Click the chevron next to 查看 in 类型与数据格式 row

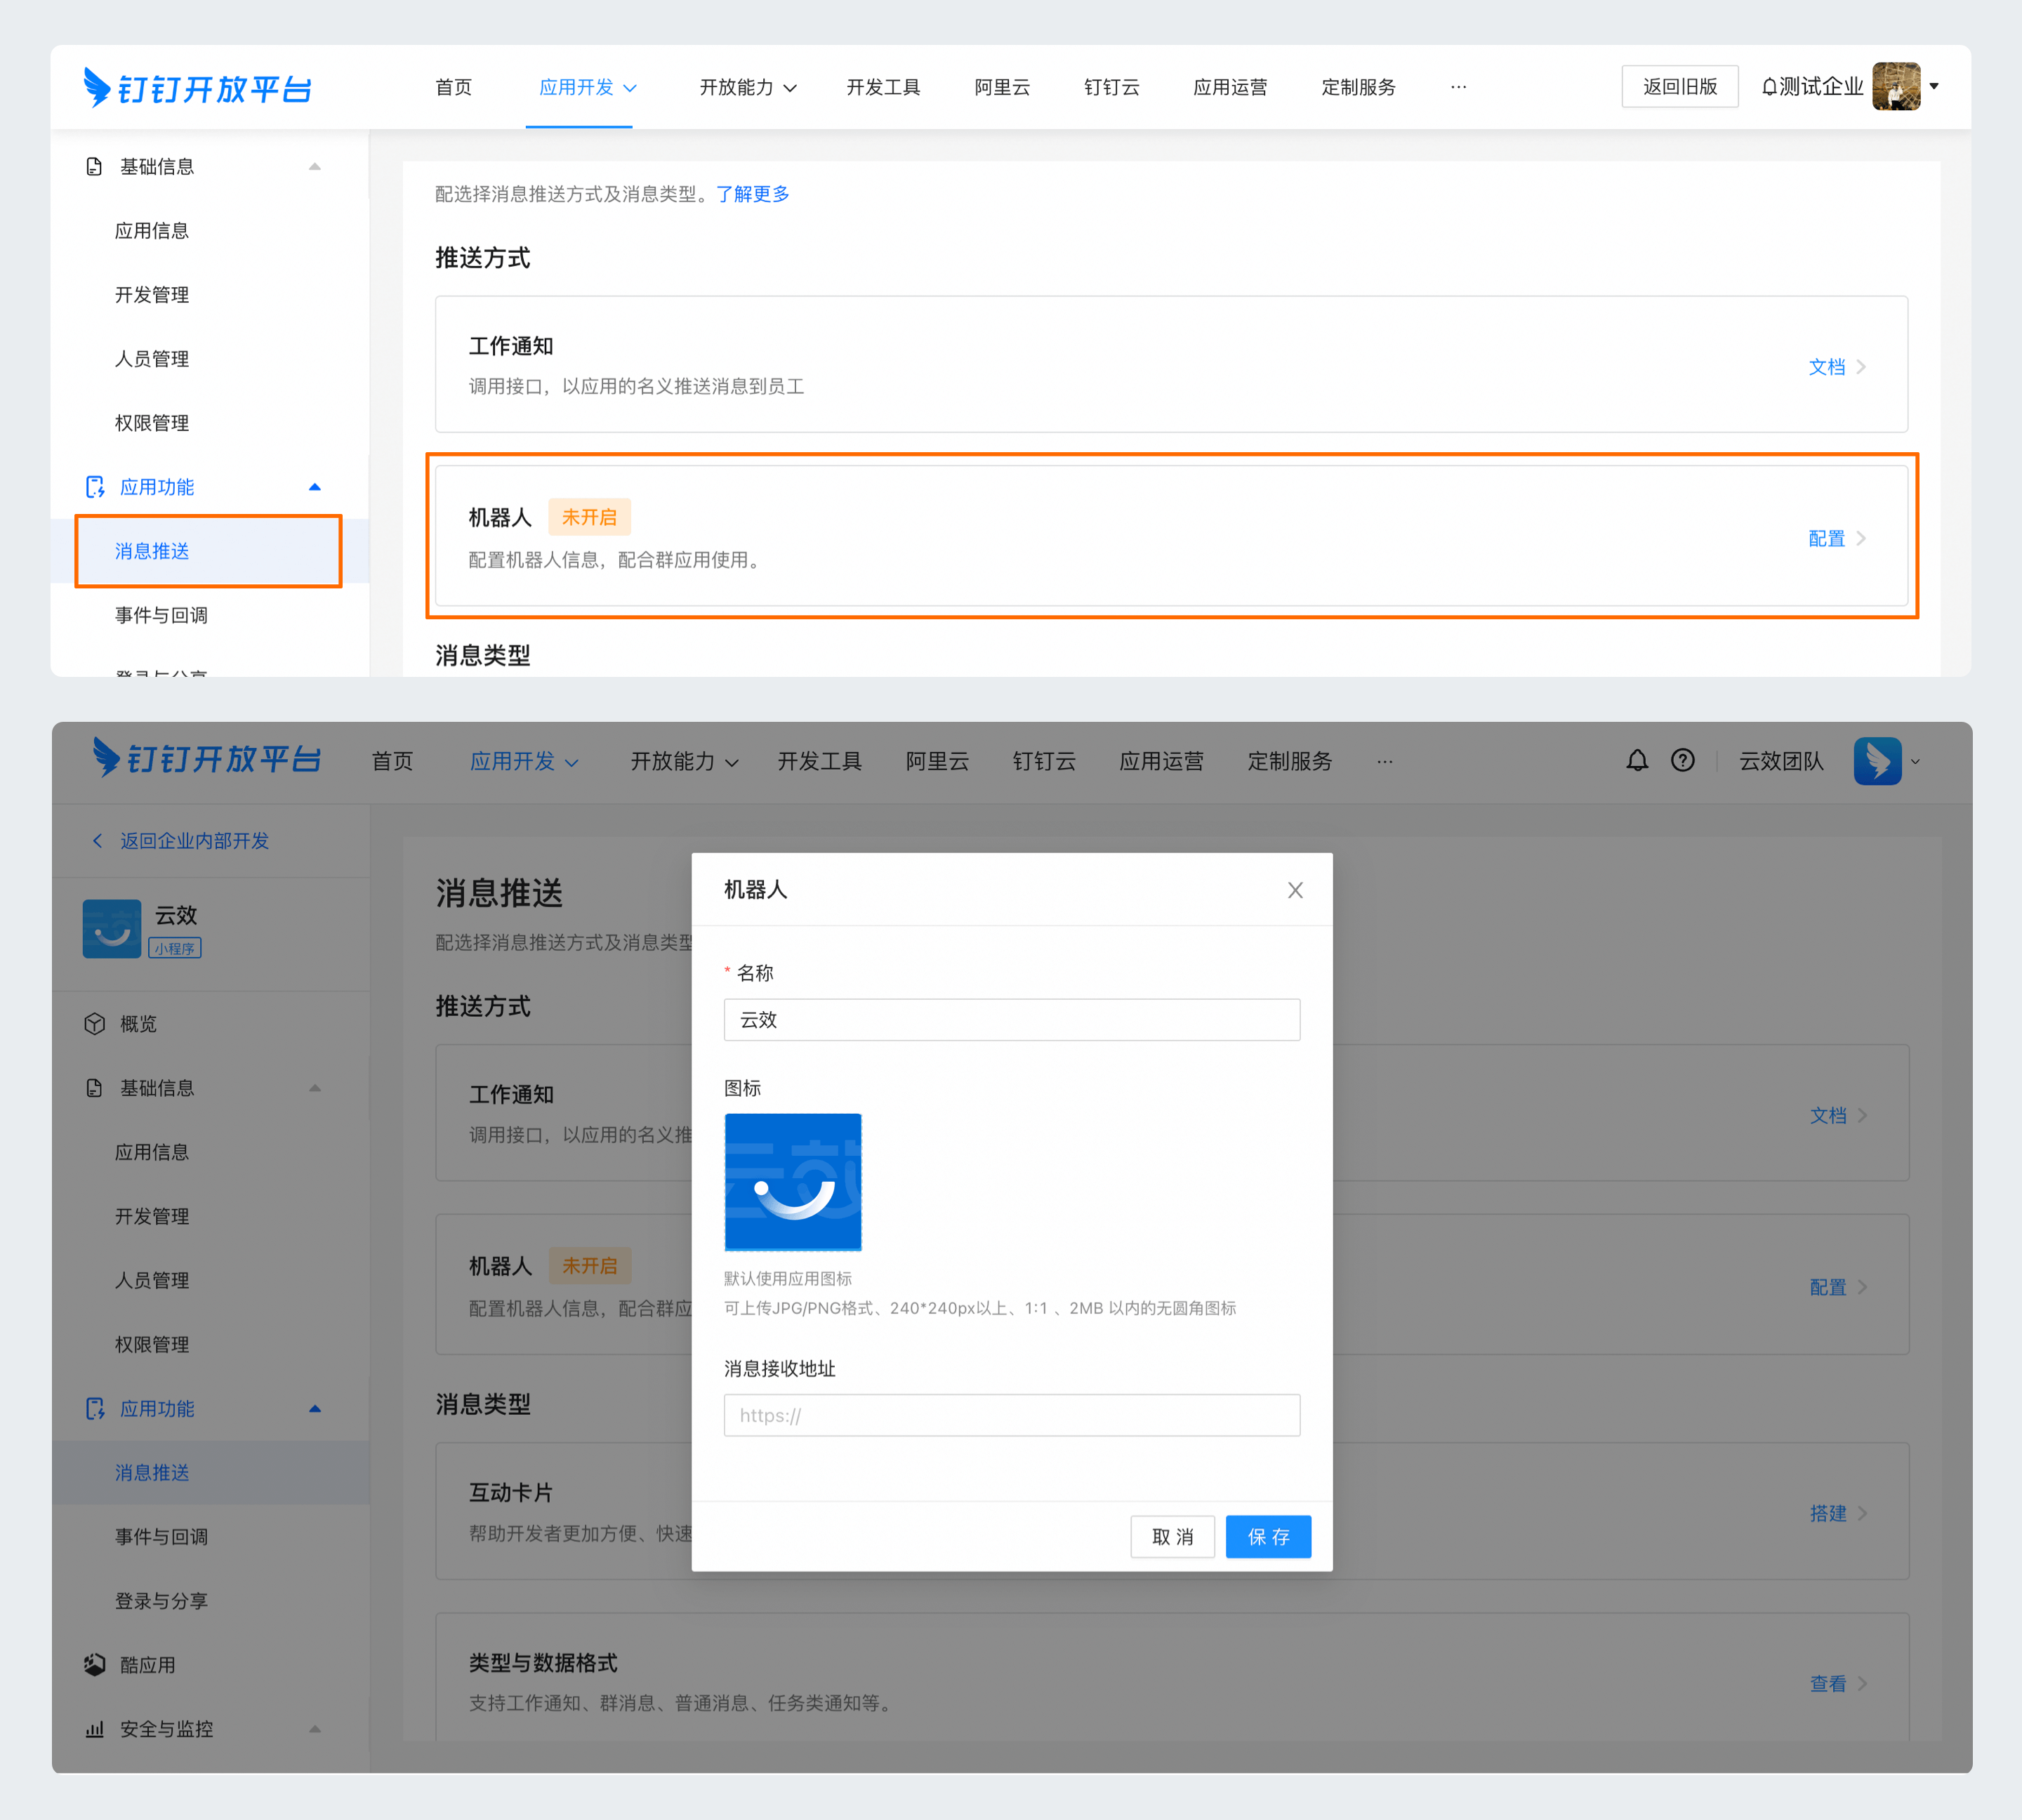pos(1863,1684)
